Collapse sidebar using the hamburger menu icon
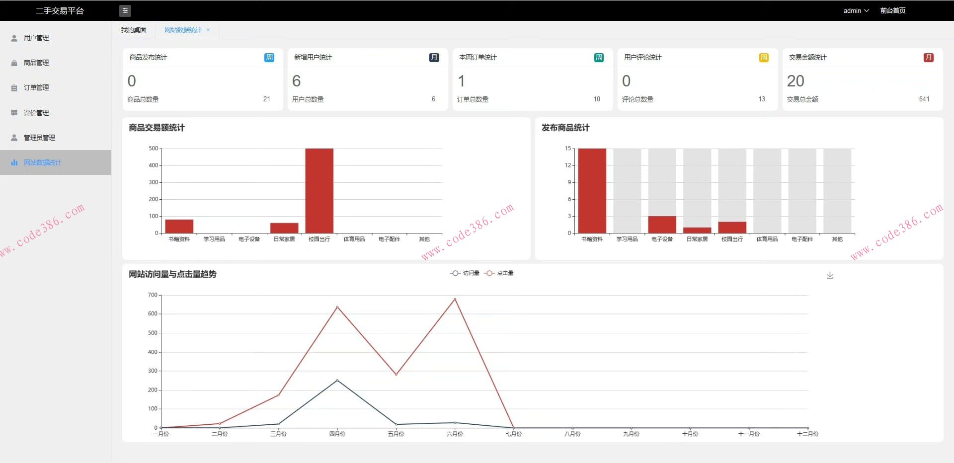 point(125,10)
